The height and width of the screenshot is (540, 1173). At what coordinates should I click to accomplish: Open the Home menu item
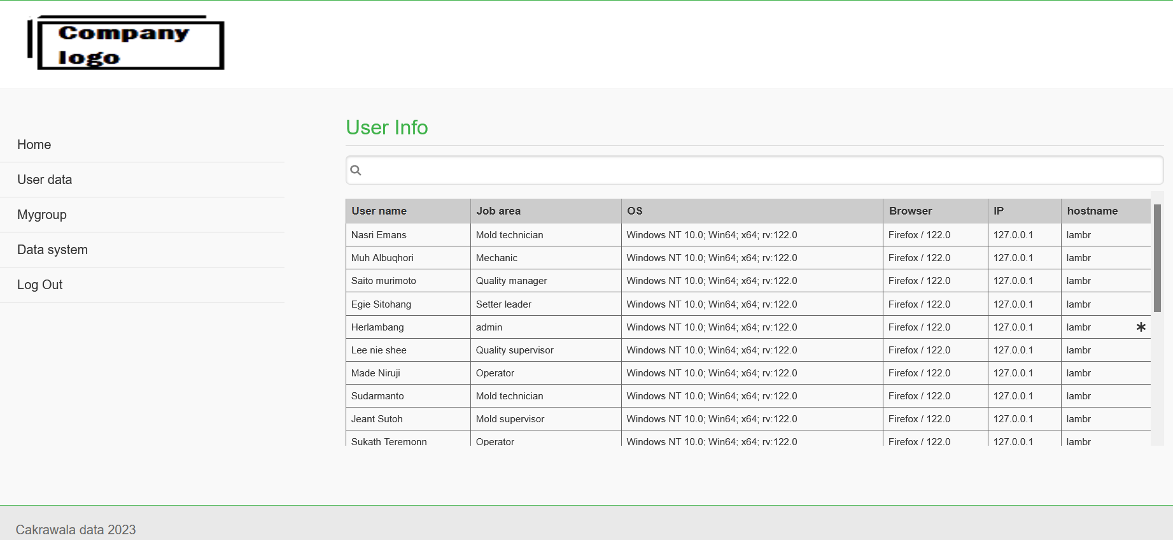pos(34,145)
